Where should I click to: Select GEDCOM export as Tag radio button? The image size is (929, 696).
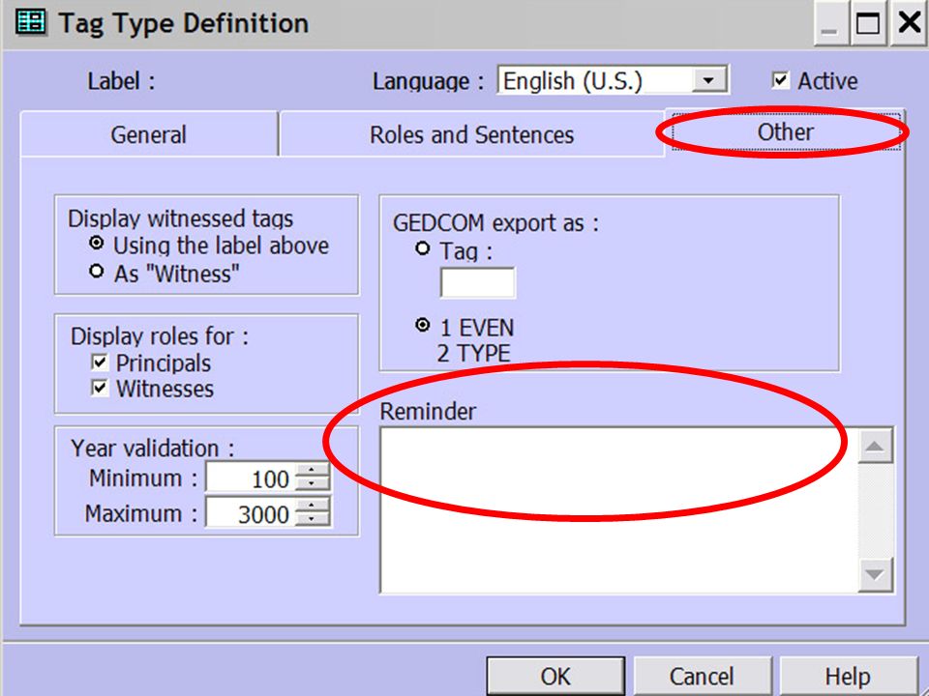tap(423, 249)
